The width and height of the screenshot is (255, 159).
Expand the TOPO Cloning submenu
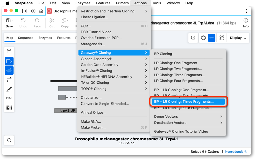click(114, 89)
